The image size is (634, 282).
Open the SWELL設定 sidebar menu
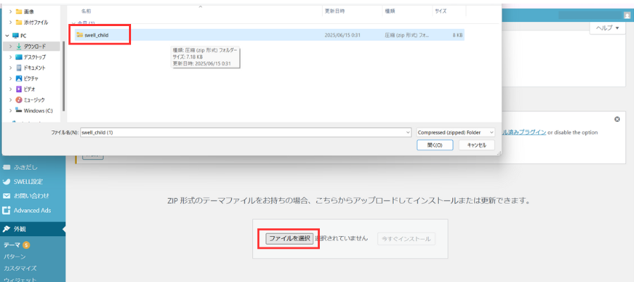click(x=32, y=182)
